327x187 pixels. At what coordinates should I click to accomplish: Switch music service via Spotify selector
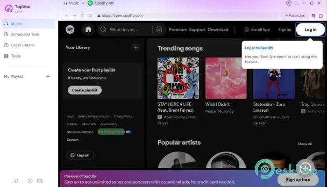tap(100, 3)
